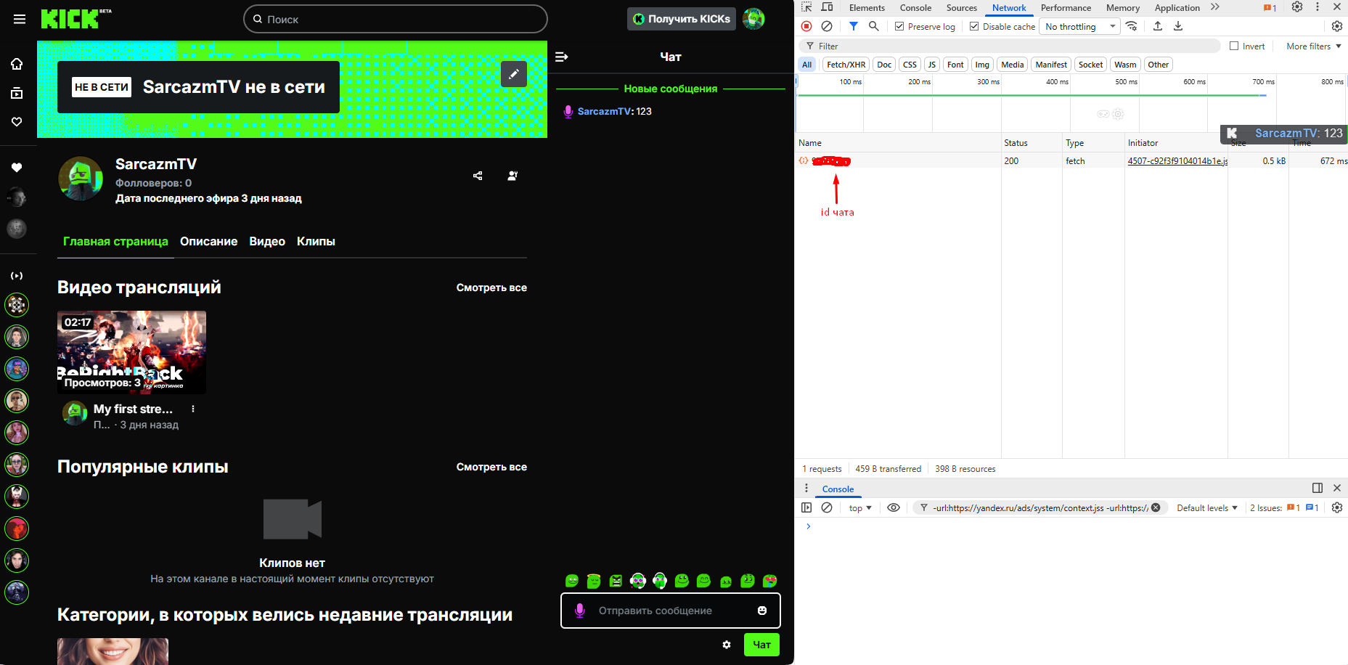The image size is (1348, 665).
Task: Open the initiator script link 4507-c92f3f9104014b1e.js
Action: click(x=1177, y=161)
